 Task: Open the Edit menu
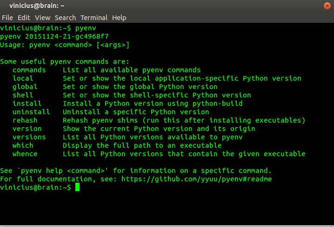[24, 18]
